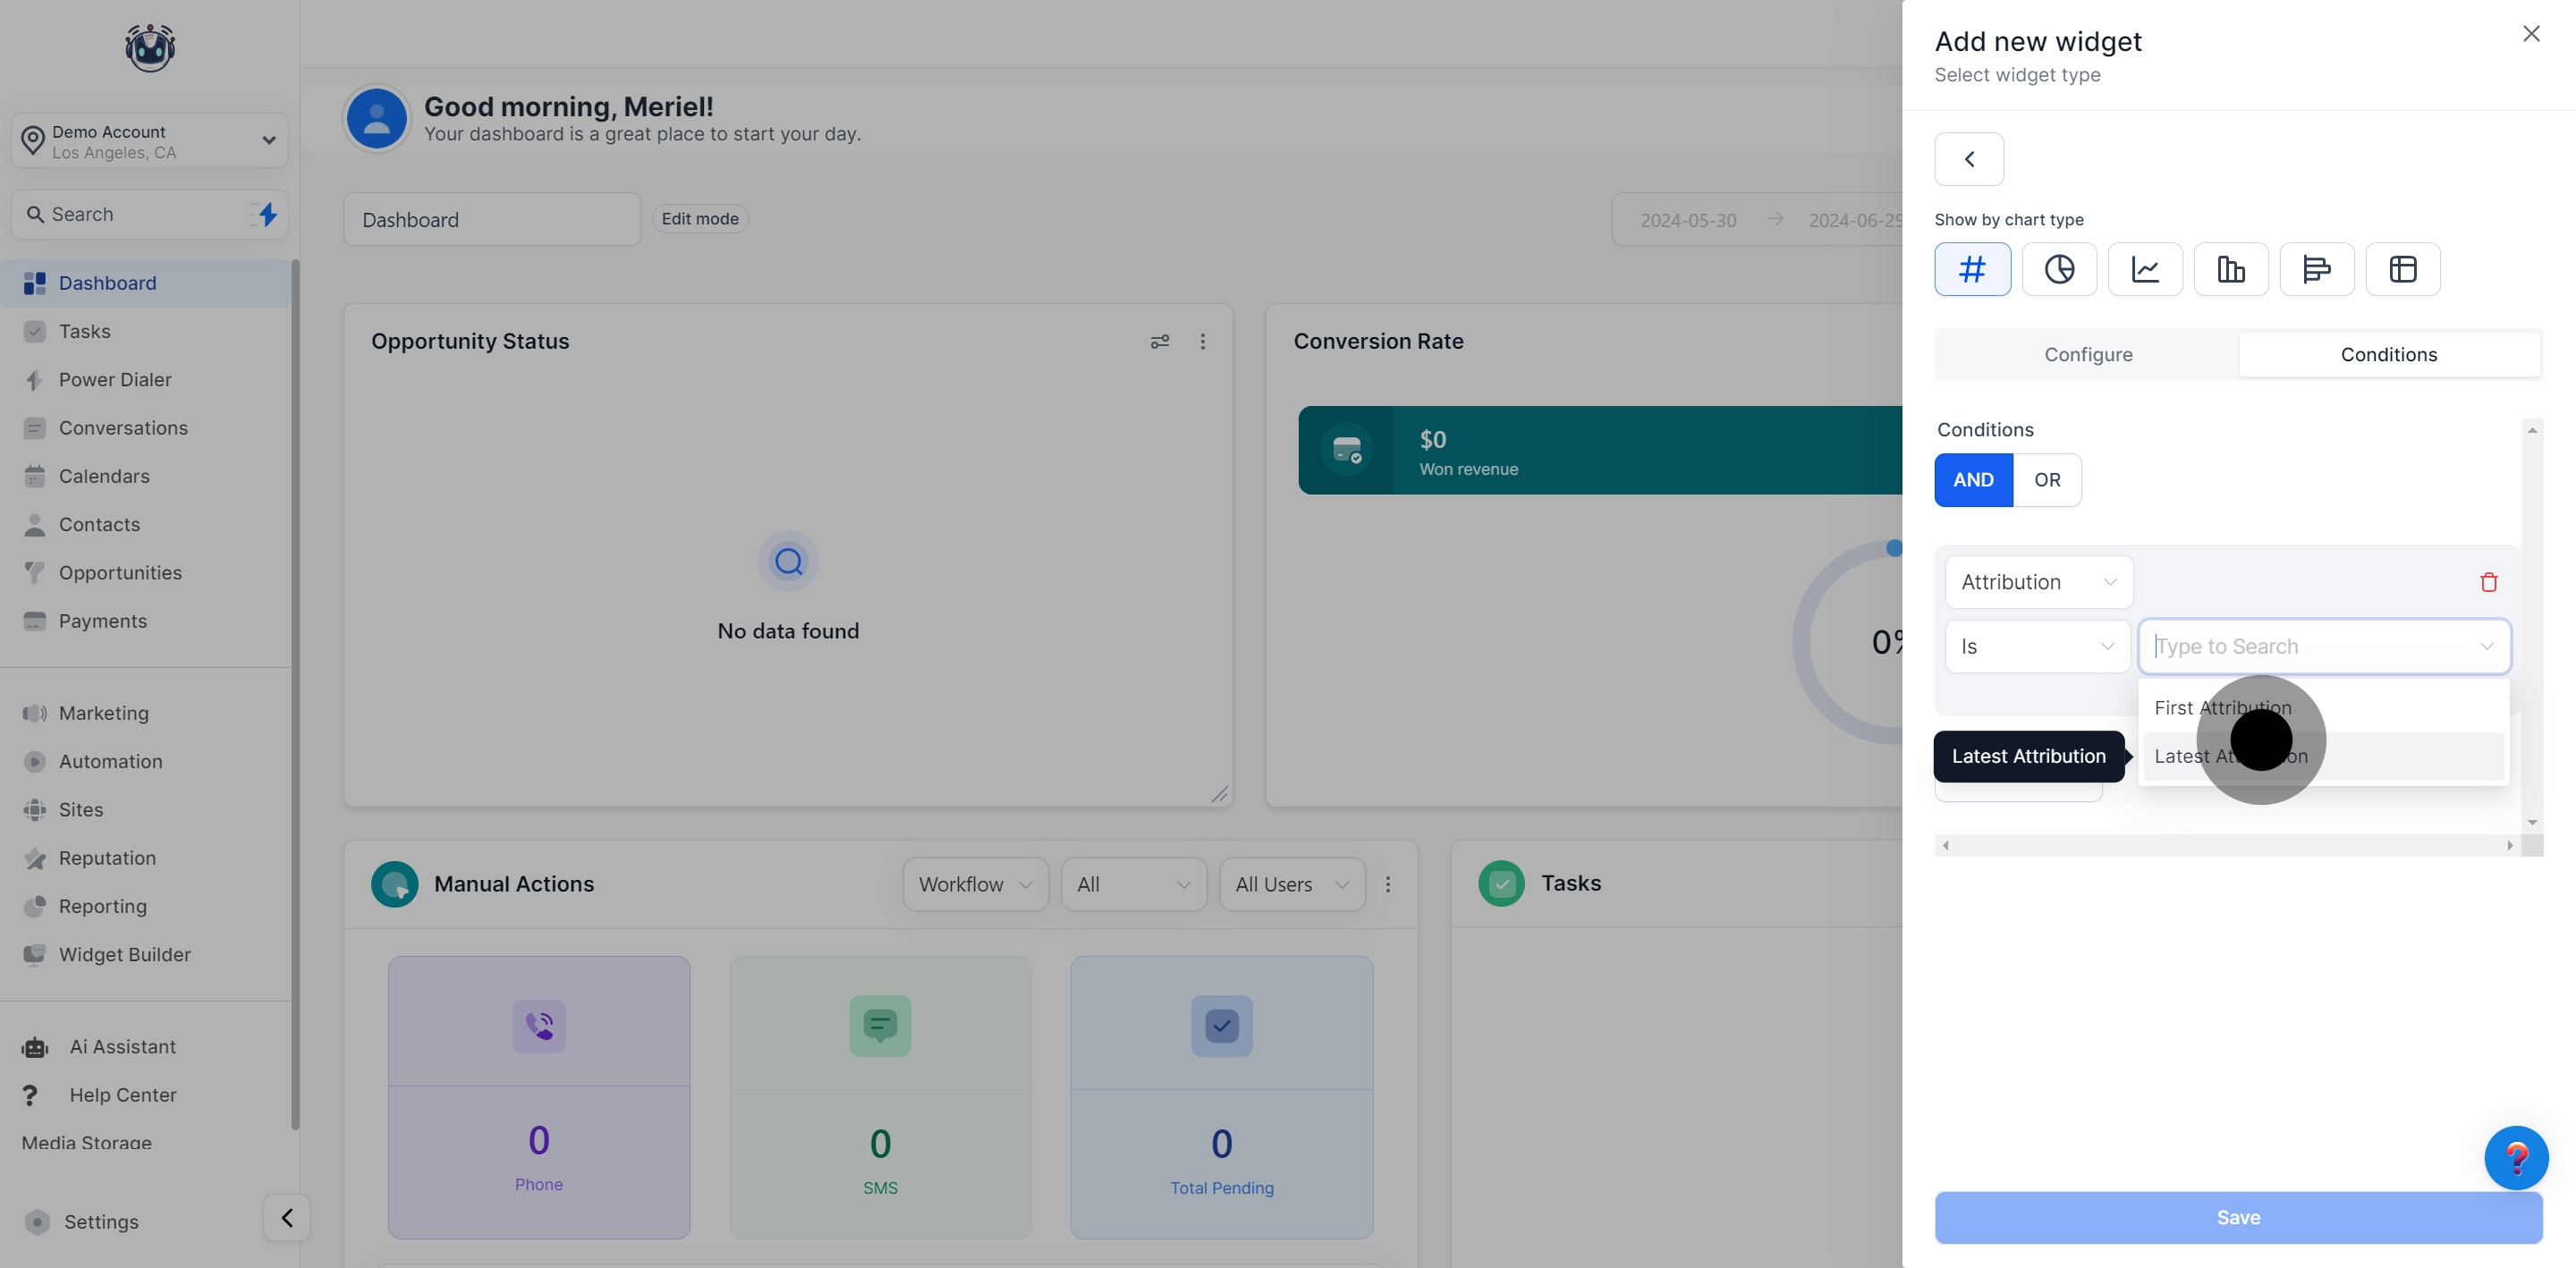Image resolution: width=2576 pixels, height=1268 pixels.
Task: Open the Demo Account location switcher
Action: [x=149, y=141]
